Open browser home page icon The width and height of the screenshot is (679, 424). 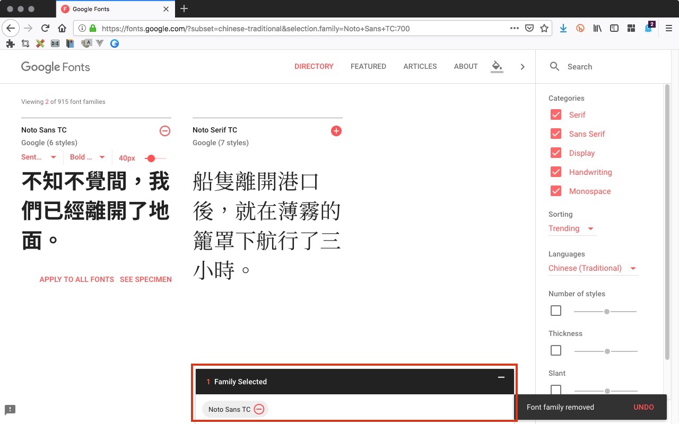coord(62,28)
